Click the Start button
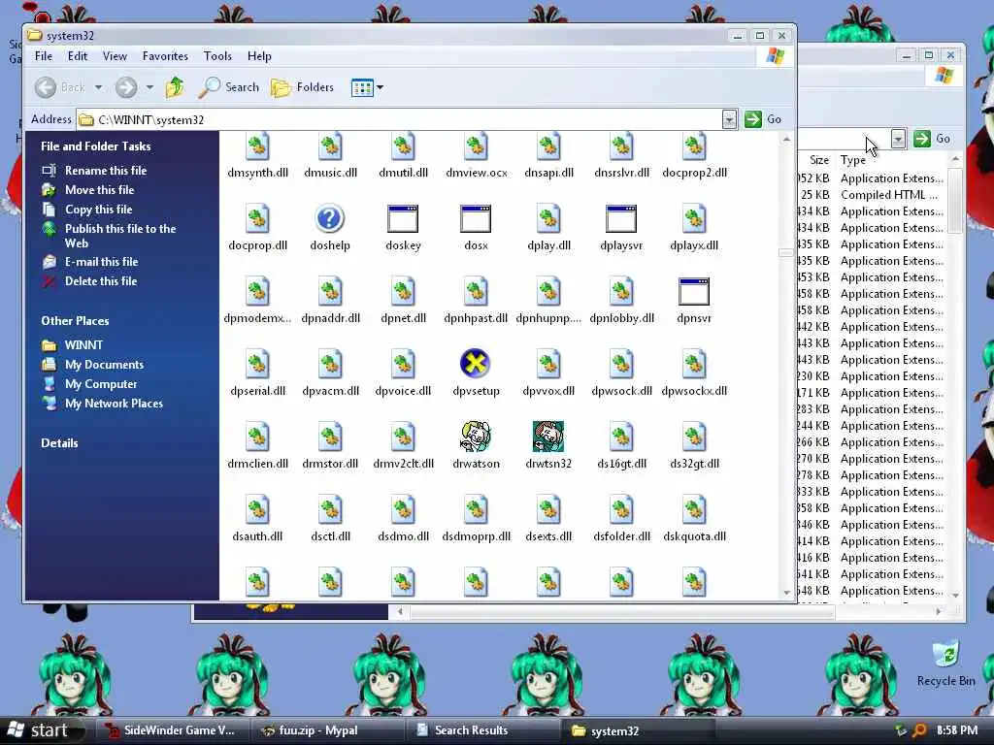The image size is (994, 745). 40,730
